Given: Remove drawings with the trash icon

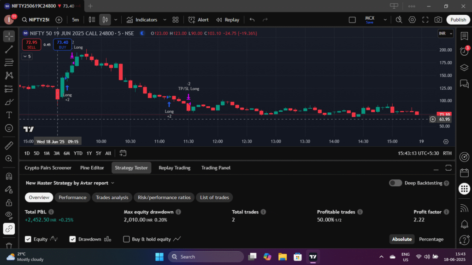Looking at the screenshot, I should tap(9, 246).
